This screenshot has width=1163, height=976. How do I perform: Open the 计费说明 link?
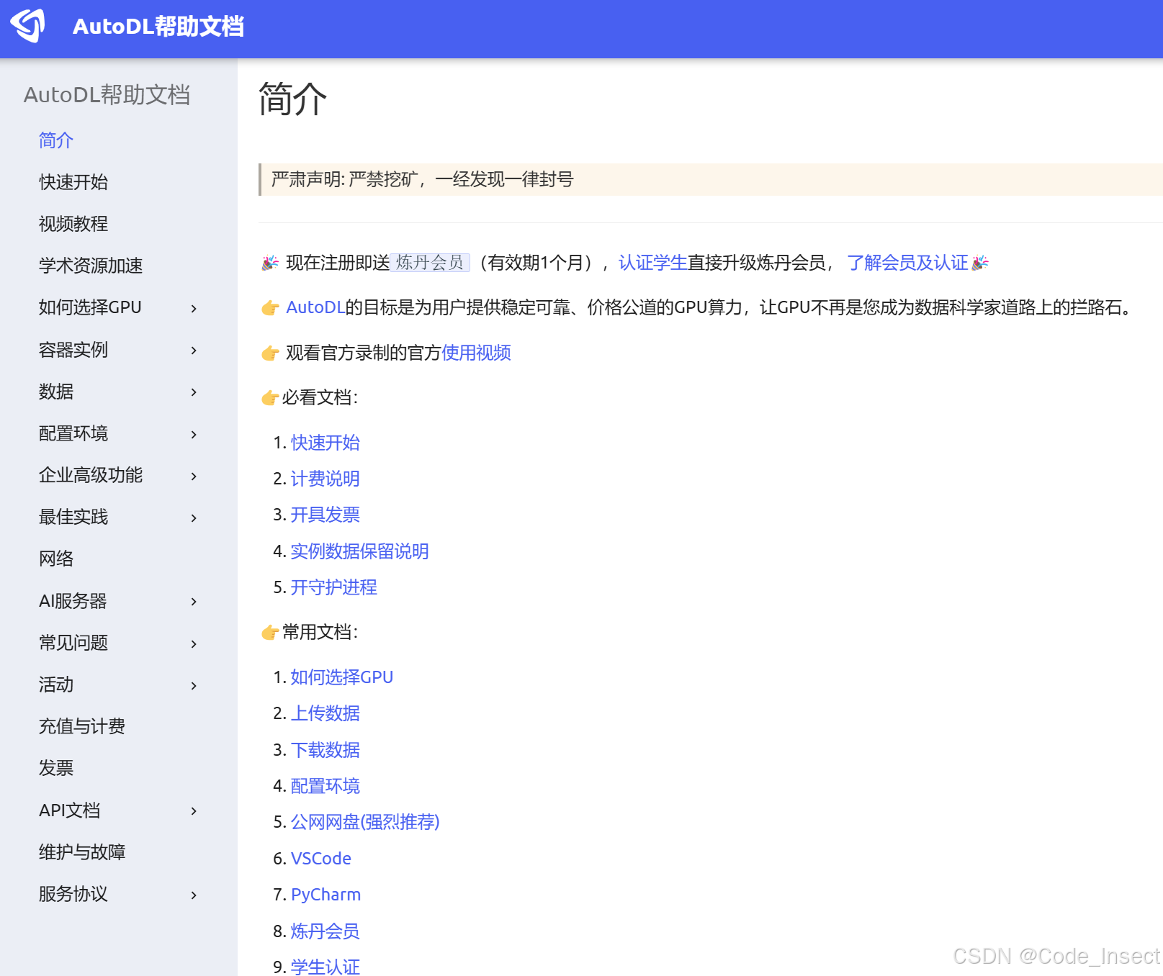[325, 479]
